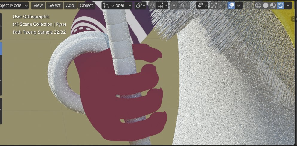Open the selectability and visibility dropdown
The width and height of the screenshot is (297, 146).
coord(202,5)
